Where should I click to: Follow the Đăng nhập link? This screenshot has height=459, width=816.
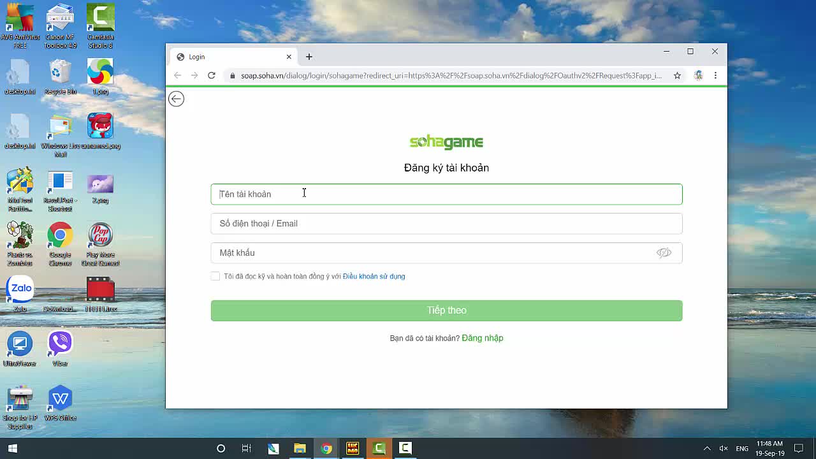click(x=483, y=338)
